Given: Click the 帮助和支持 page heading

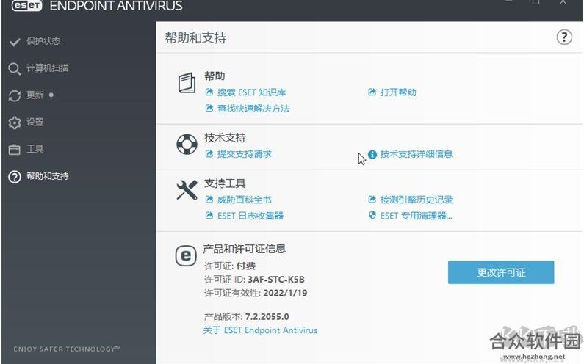Looking at the screenshot, I should click(x=195, y=38).
